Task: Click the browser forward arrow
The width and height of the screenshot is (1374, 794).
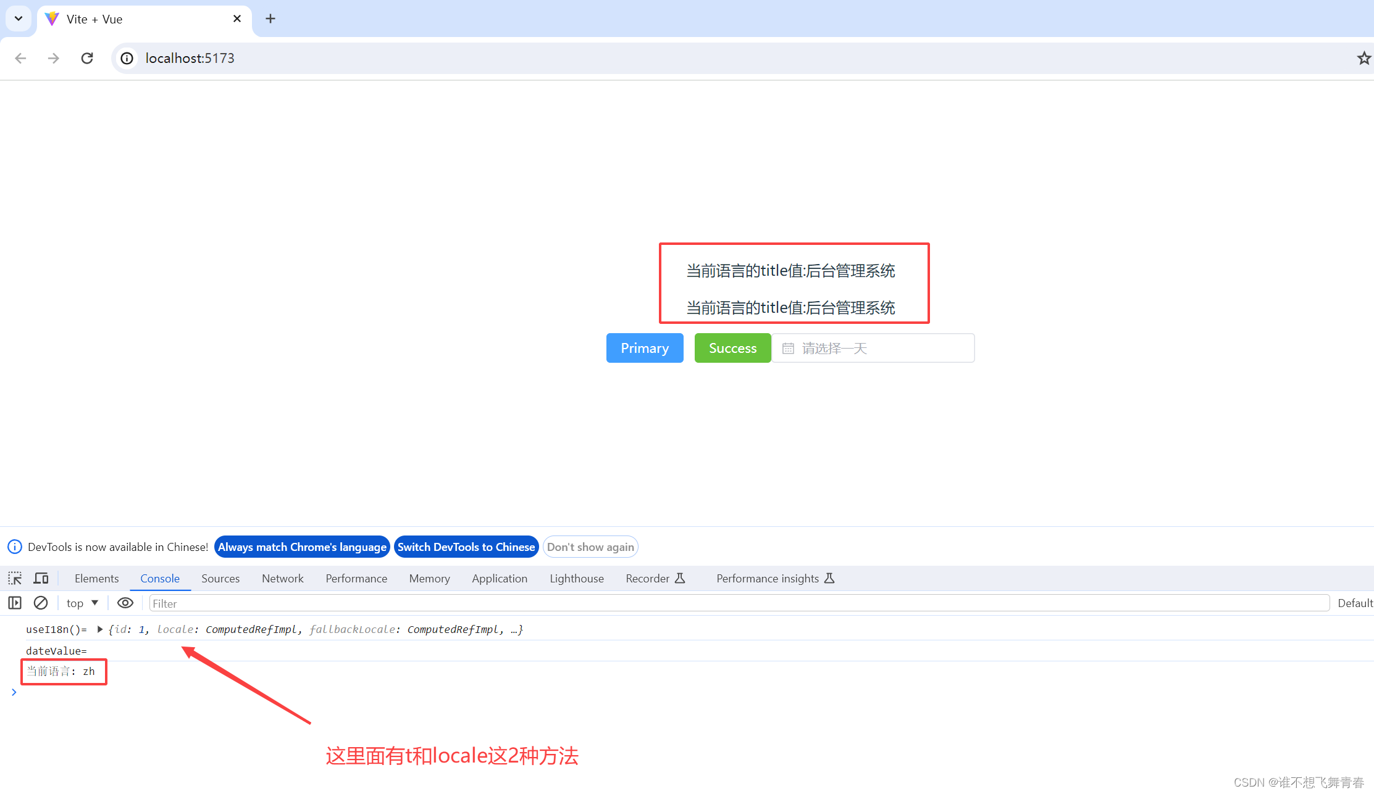Action: pyautogui.click(x=54, y=58)
